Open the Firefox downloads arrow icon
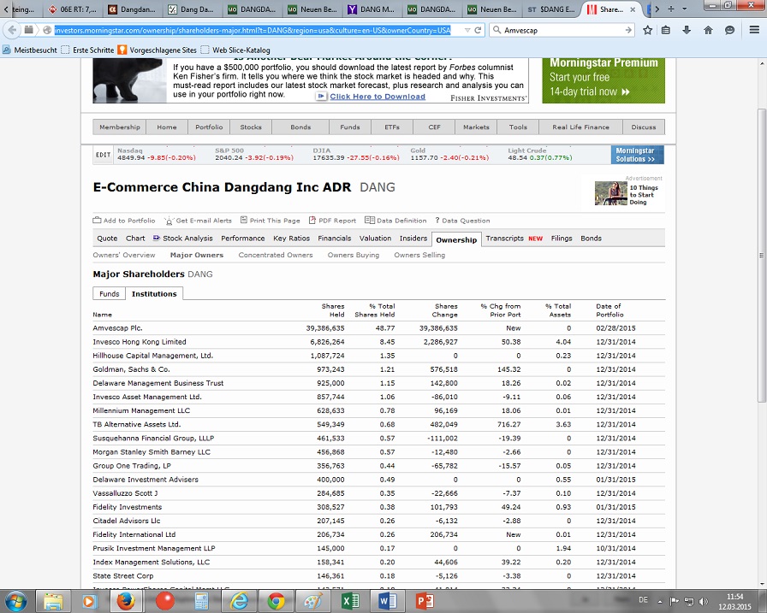Image resolution: width=767 pixels, height=613 pixels. 688,29
